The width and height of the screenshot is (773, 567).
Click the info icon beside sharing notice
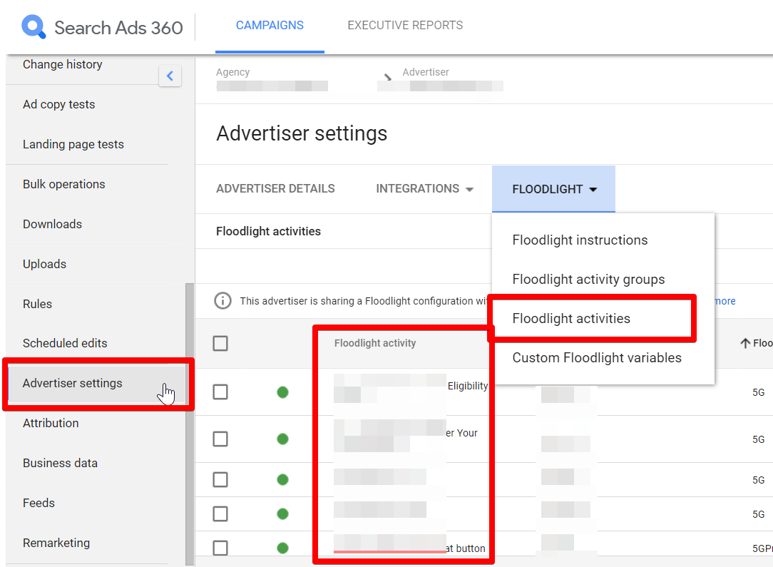point(222,300)
